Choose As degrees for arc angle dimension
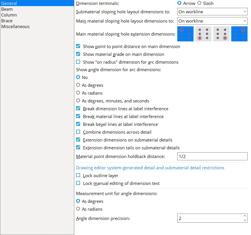251x235 pixels. pyautogui.click(x=78, y=85)
